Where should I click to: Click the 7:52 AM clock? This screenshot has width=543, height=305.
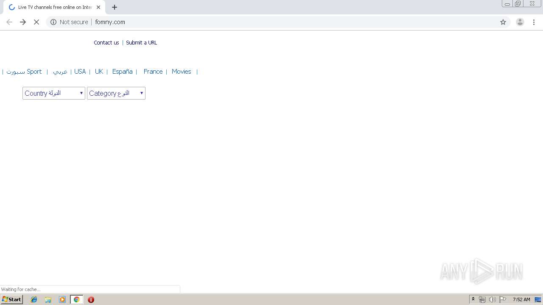coord(521,299)
